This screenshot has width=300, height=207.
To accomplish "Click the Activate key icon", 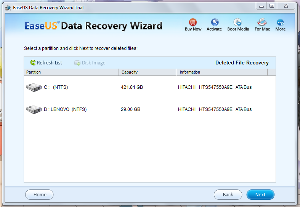I will tap(215, 22).
